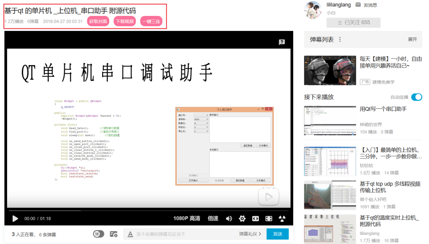429x244 pixels.
Task: Open the ad title 每天【建模】一小时
Action: (x=391, y=62)
